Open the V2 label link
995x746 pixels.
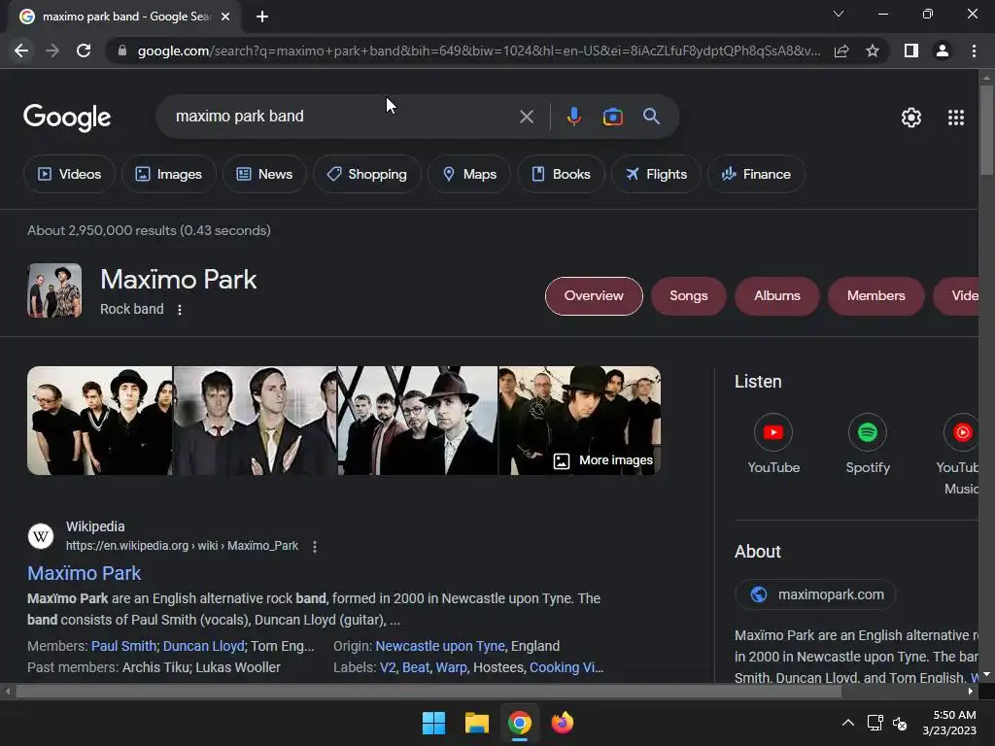coord(388,667)
